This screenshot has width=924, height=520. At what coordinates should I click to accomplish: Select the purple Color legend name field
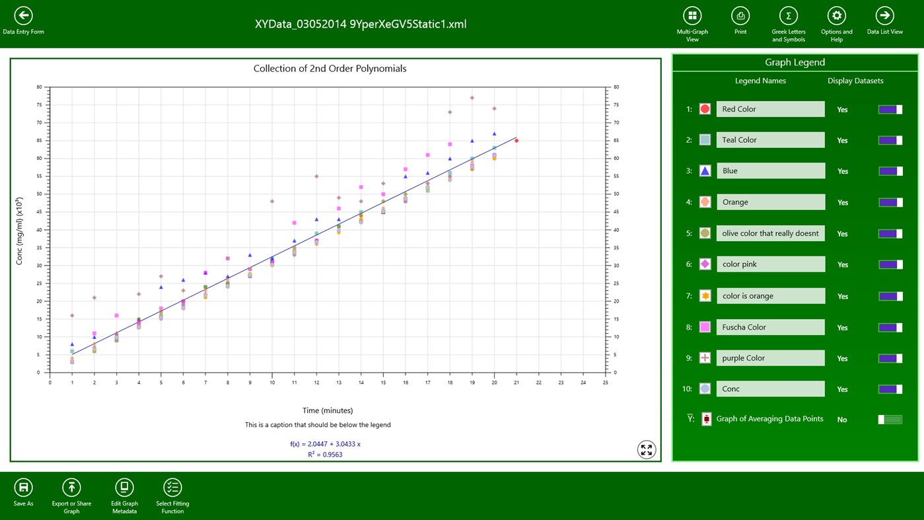click(770, 358)
